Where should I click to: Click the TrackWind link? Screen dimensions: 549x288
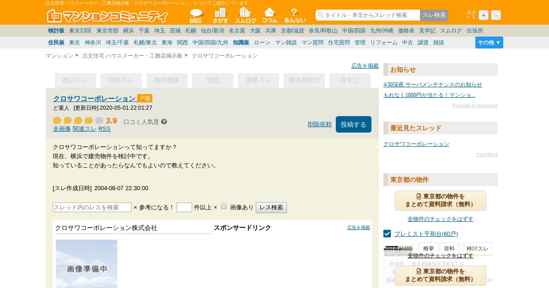[487, 155]
